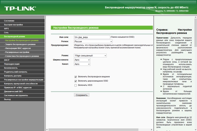The width and height of the screenshot is (197, 131).
Task: Click Выход to log out
Action: pyautogui.click(x=22, y=99)
